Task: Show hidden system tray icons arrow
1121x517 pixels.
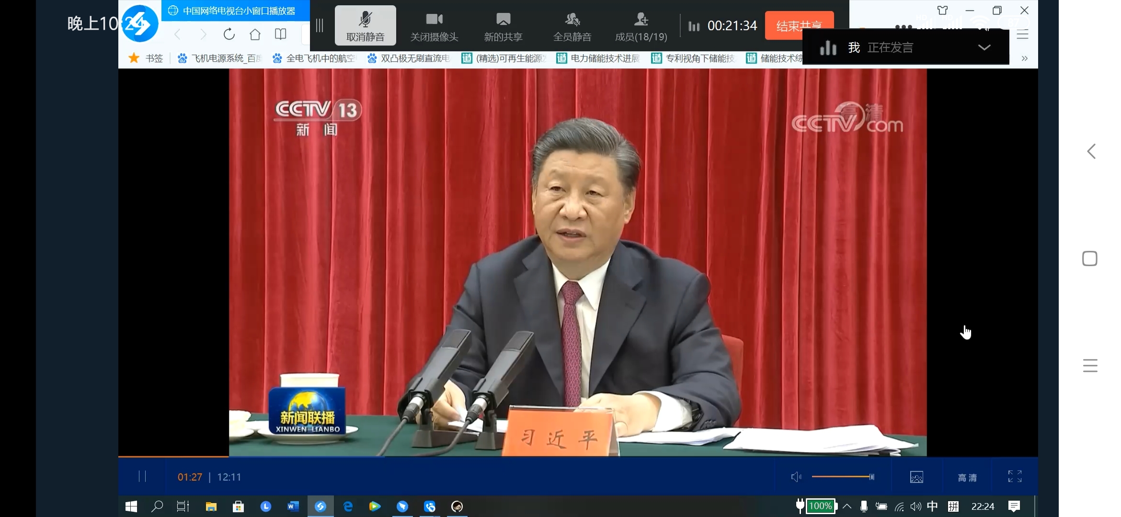Action: point(847,506)
